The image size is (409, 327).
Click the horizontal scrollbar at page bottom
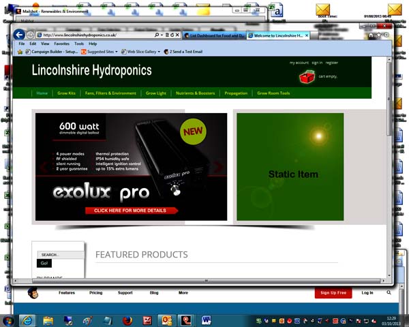coord(206,281)
